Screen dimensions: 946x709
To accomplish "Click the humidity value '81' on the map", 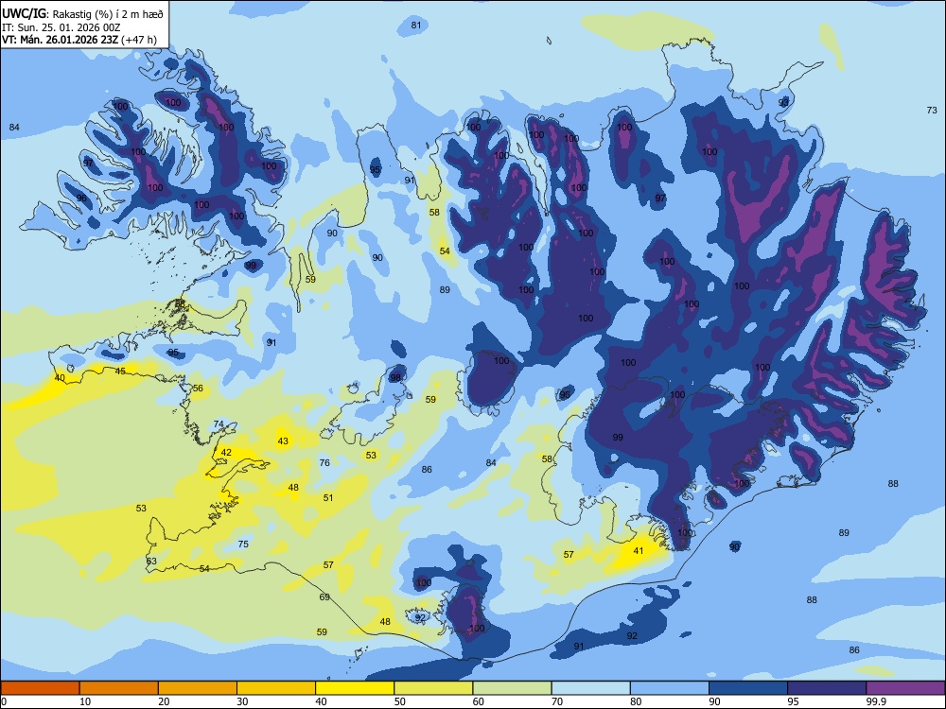I will coord(416,25).
